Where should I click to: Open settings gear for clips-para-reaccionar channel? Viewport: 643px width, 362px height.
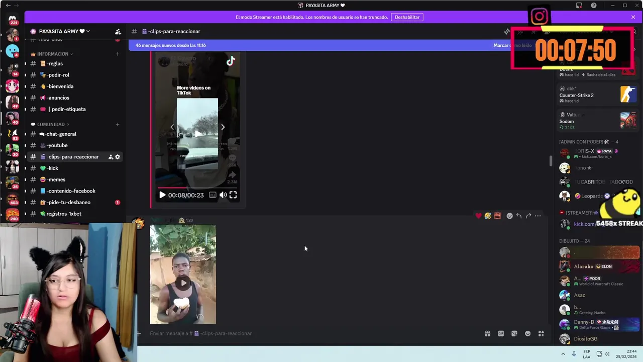(x=118, y=157)
